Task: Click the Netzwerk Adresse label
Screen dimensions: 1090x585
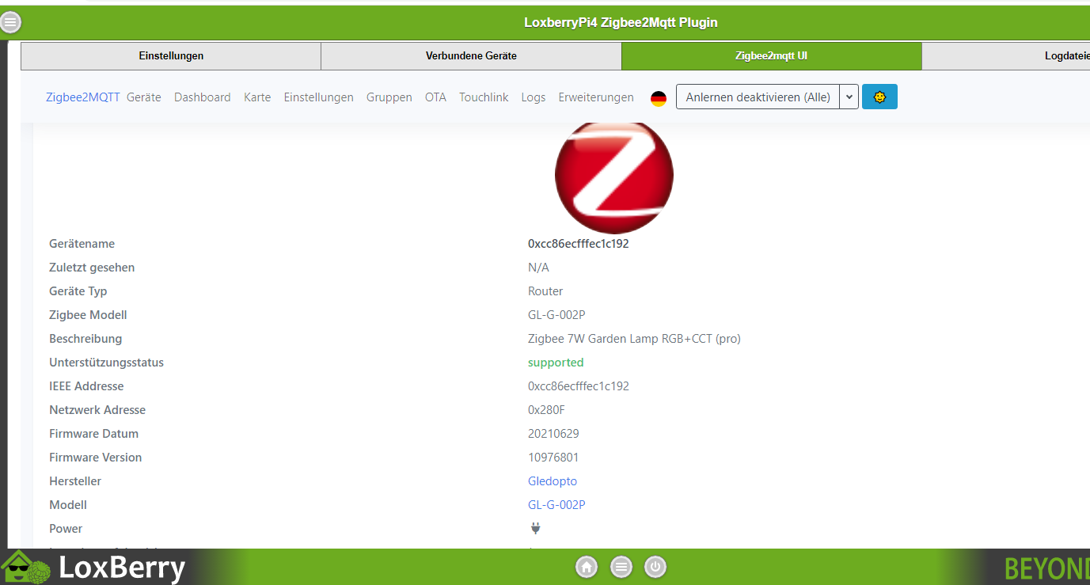Action: (97, 410)
